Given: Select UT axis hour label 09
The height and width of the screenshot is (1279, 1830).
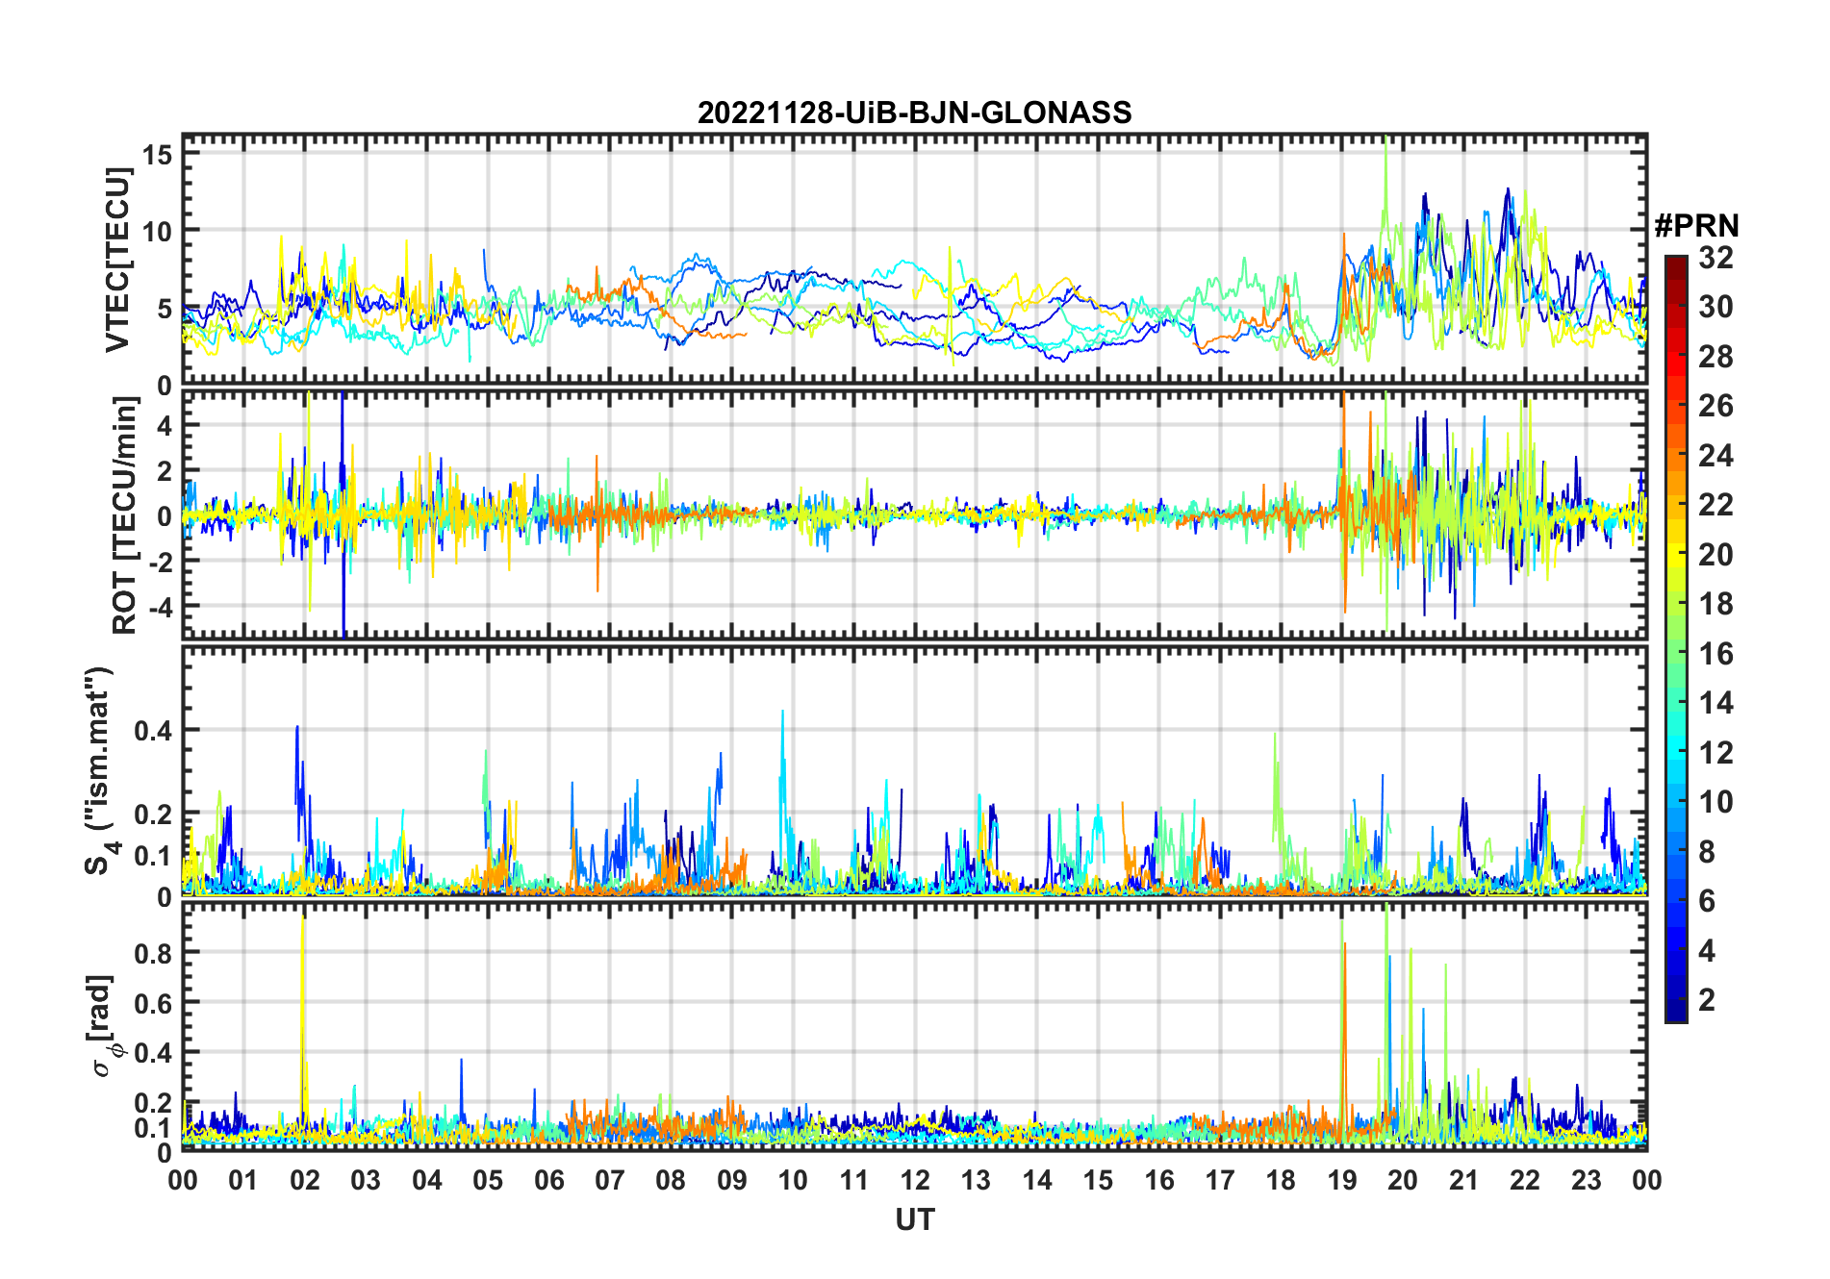Looking at the screenshot, I should (732, 1180).
